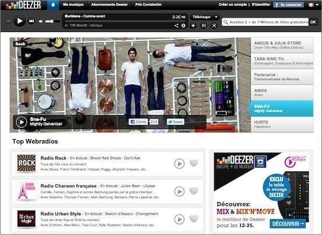Select Tara King Th. featured album
This screenshot has width=322, height=235.
pos(282,61)
